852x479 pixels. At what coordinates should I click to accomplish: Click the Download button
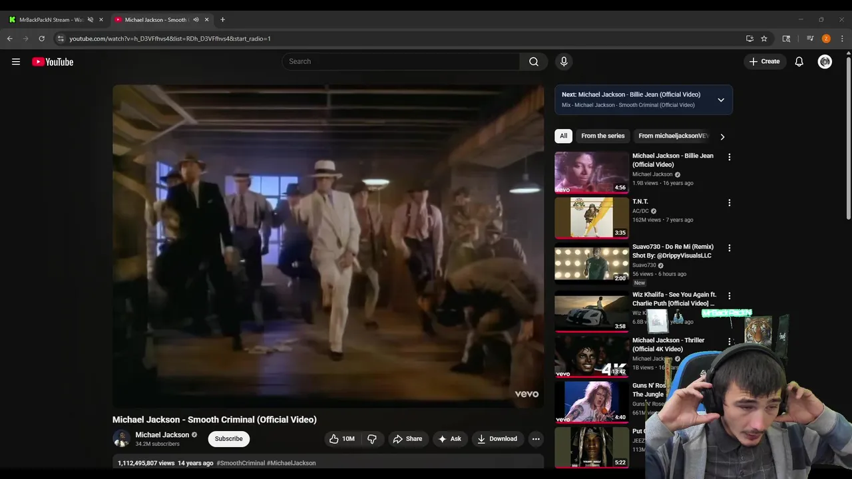tap(497, 438)
